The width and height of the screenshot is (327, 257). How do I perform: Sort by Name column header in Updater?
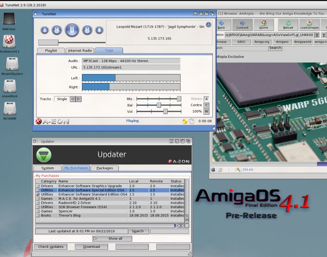tap(93, 181)
